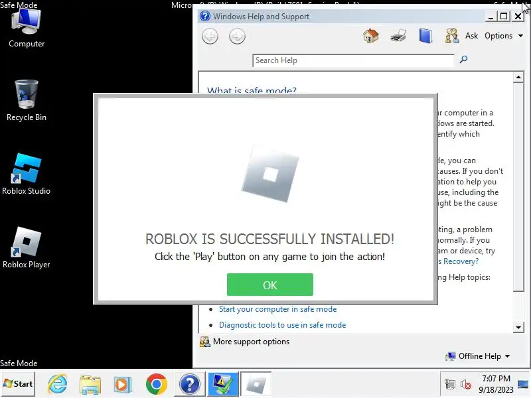Open 'Diagnostic tools to use in safe mode' link
The width and height of the screenshot is (531, 398).
pyautogui.click(x=283, y=325)
